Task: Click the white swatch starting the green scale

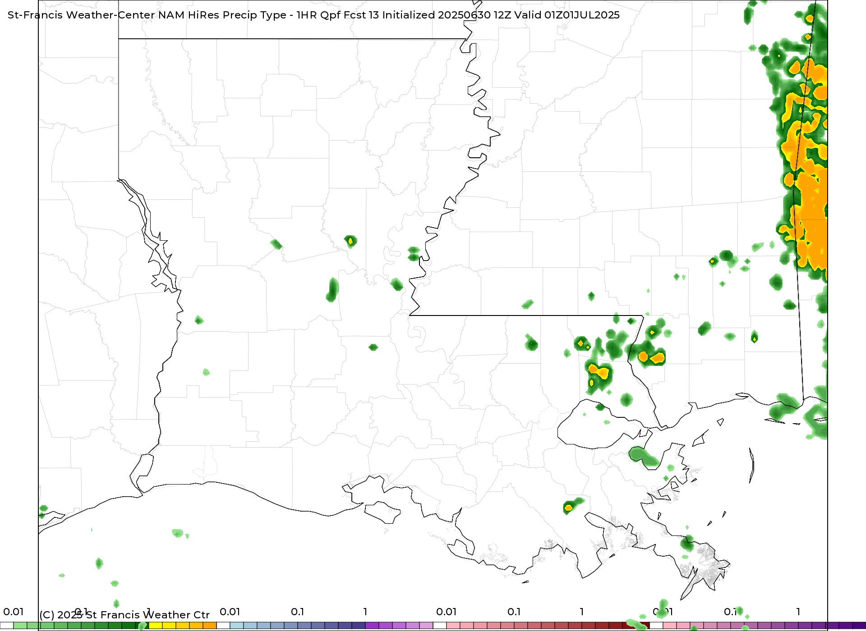Action: pyautogui.click(x=7, y=626)
